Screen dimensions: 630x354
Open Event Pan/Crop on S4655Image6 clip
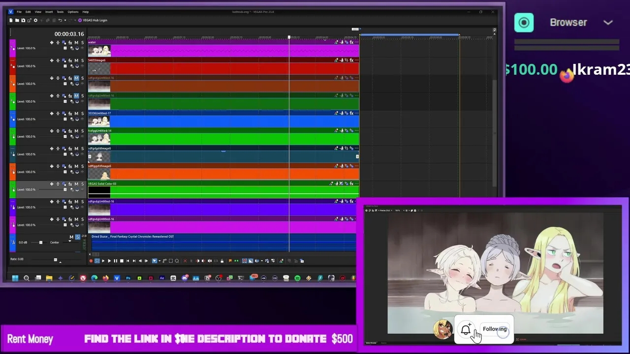pyautogui.click(x=346, y=60)
